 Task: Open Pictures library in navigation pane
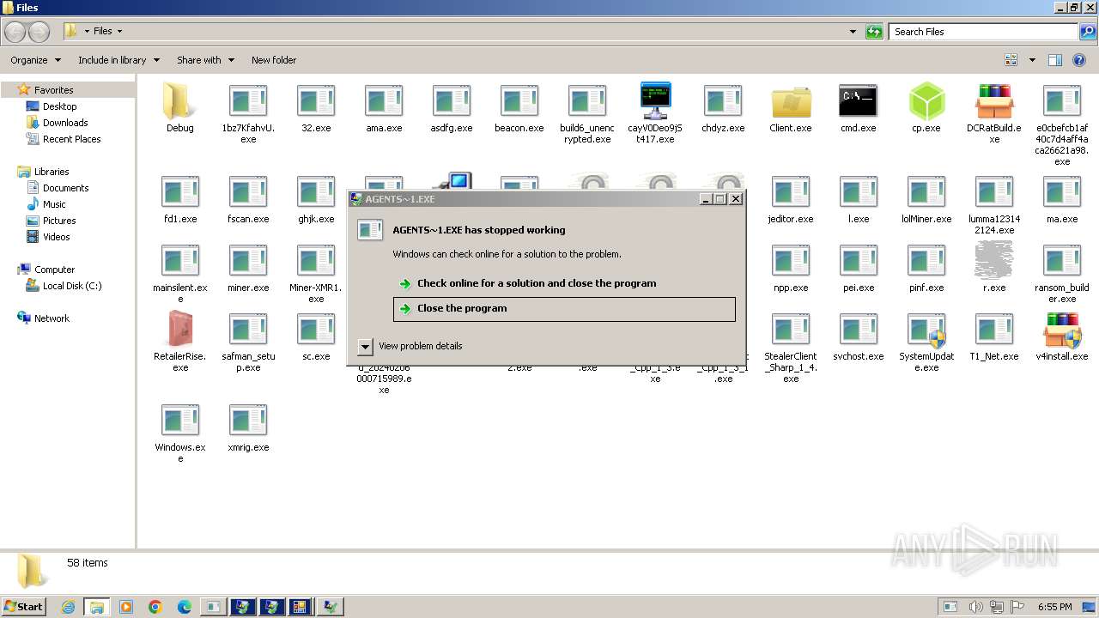[x=59, y=221]
